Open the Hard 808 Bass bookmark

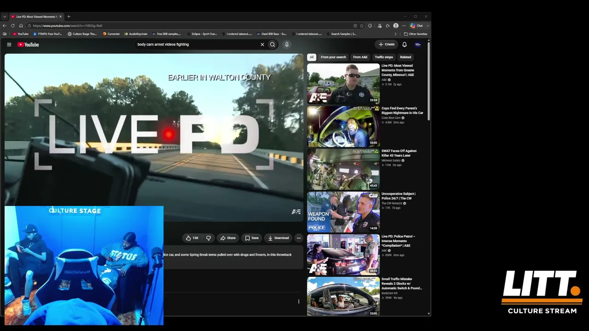[x=271, y=34]
